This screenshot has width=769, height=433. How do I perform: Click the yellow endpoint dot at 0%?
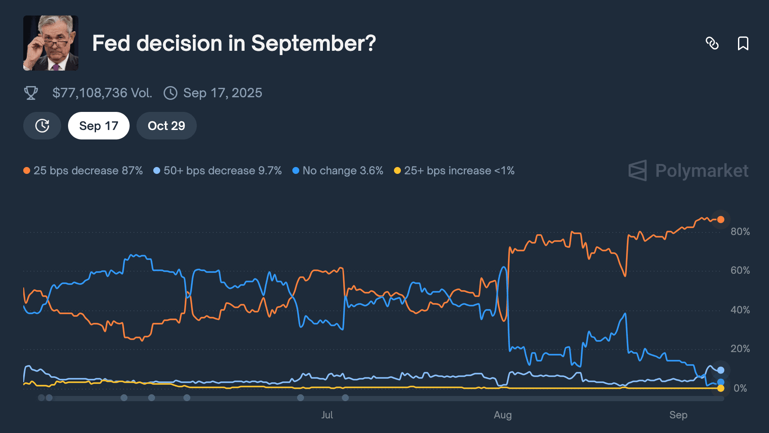click(x=721, y=388)
